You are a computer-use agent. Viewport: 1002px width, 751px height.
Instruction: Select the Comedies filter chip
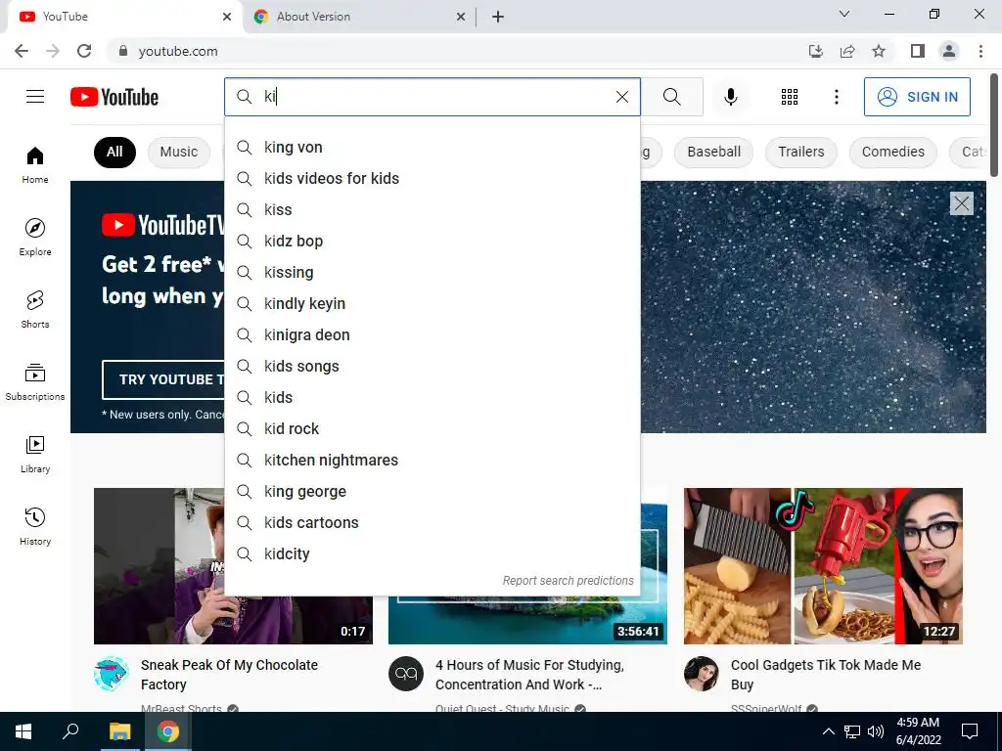892,152
